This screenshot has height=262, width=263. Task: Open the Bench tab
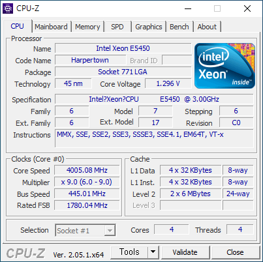pos(179,27)
